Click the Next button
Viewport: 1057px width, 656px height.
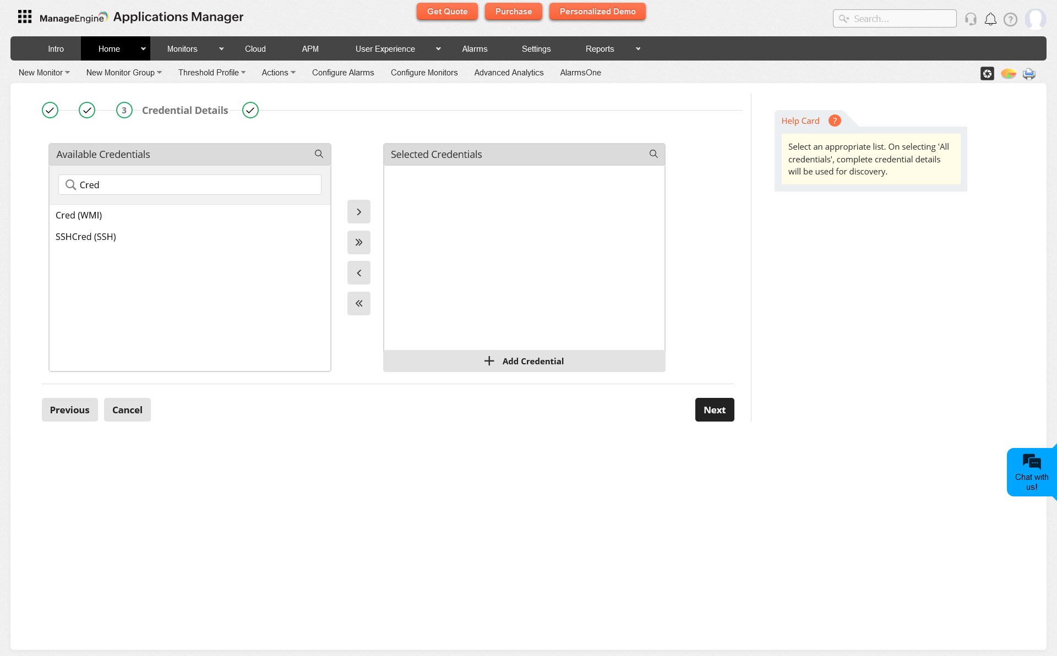(x=714, y=410)
